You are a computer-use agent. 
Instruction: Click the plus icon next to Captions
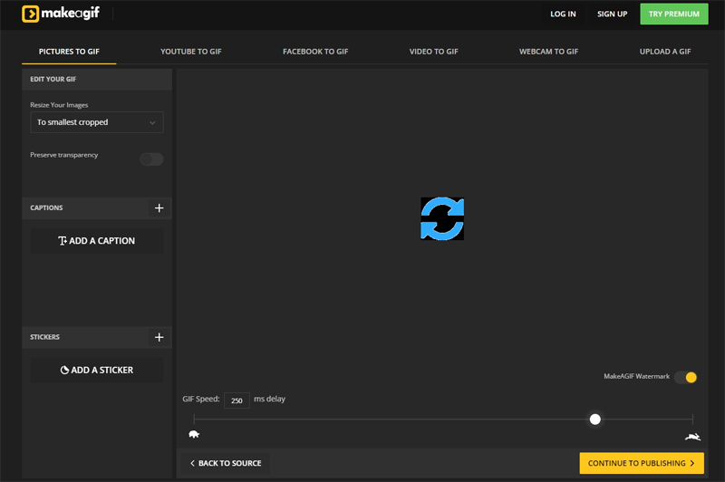point(159,208)
